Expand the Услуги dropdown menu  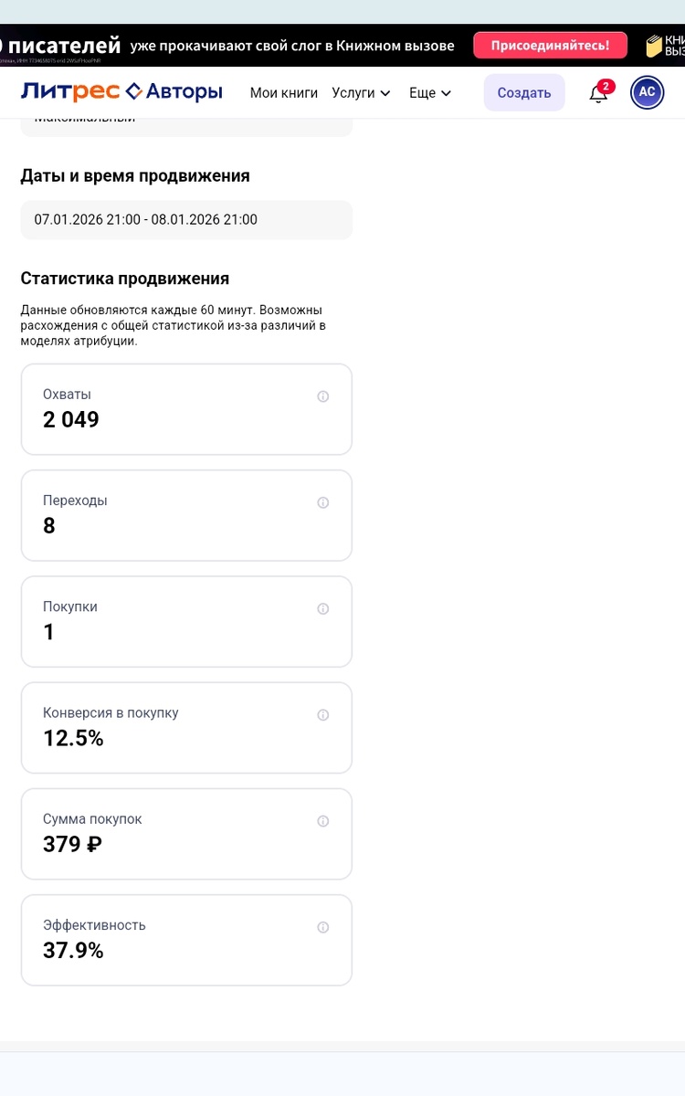coord(361,92)
